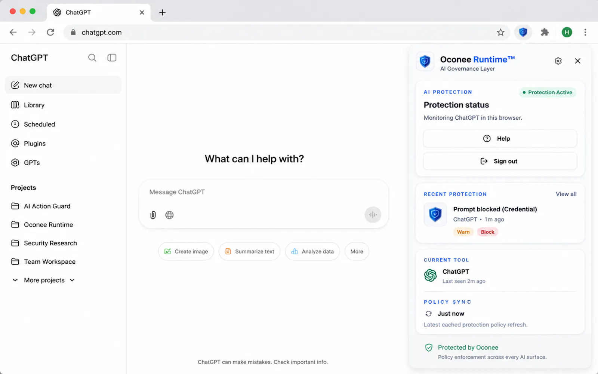
Task: Click the padlock icon in address bar
Action: (x=73, y=32)
